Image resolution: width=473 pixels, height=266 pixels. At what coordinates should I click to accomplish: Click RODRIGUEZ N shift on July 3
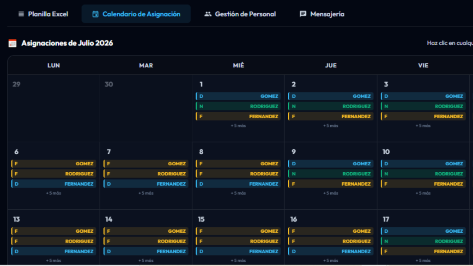(x=423, y=107)
